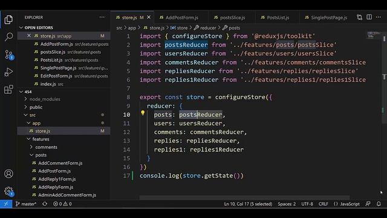Image resolution: width=387 pixels, height=218 pixels.
Task: Open AdminAddCommentForm.js in file tree
Action: click(63, 195)
